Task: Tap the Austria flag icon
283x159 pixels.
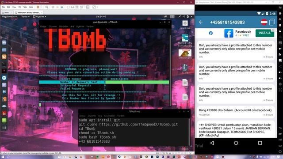Action: tap(264, 22)
